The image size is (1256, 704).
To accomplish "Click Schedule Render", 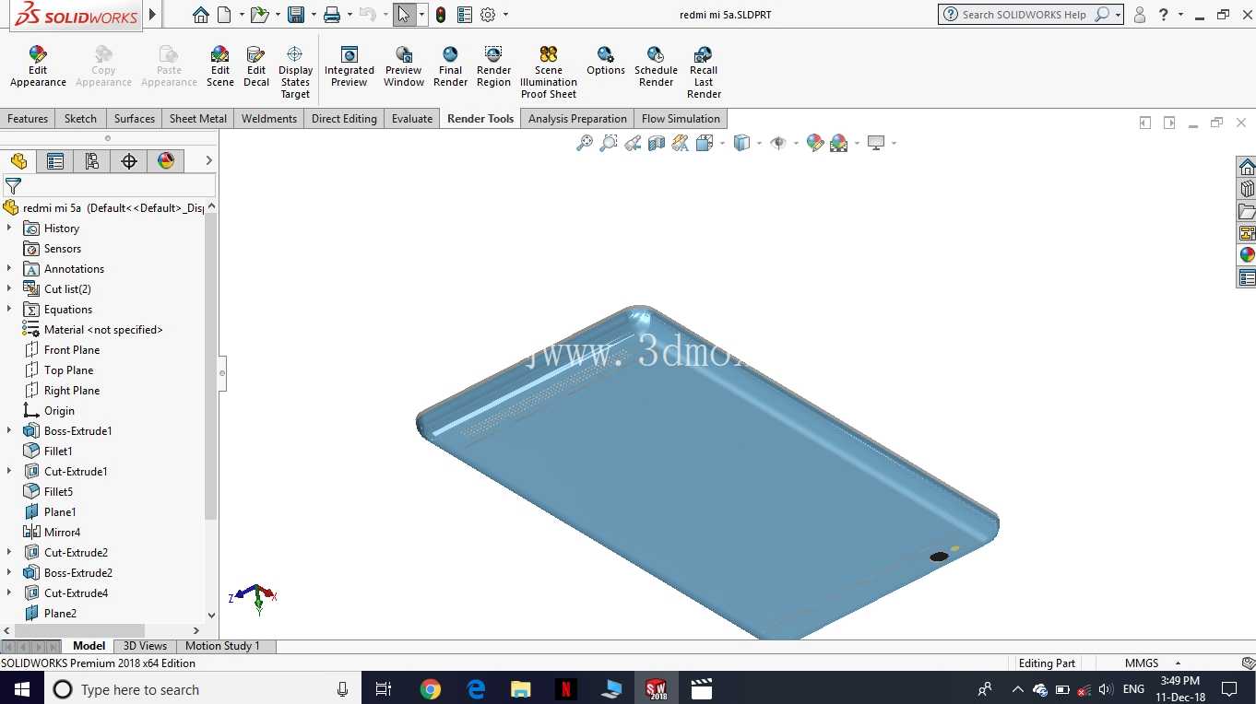I will (x=656, y=67).
